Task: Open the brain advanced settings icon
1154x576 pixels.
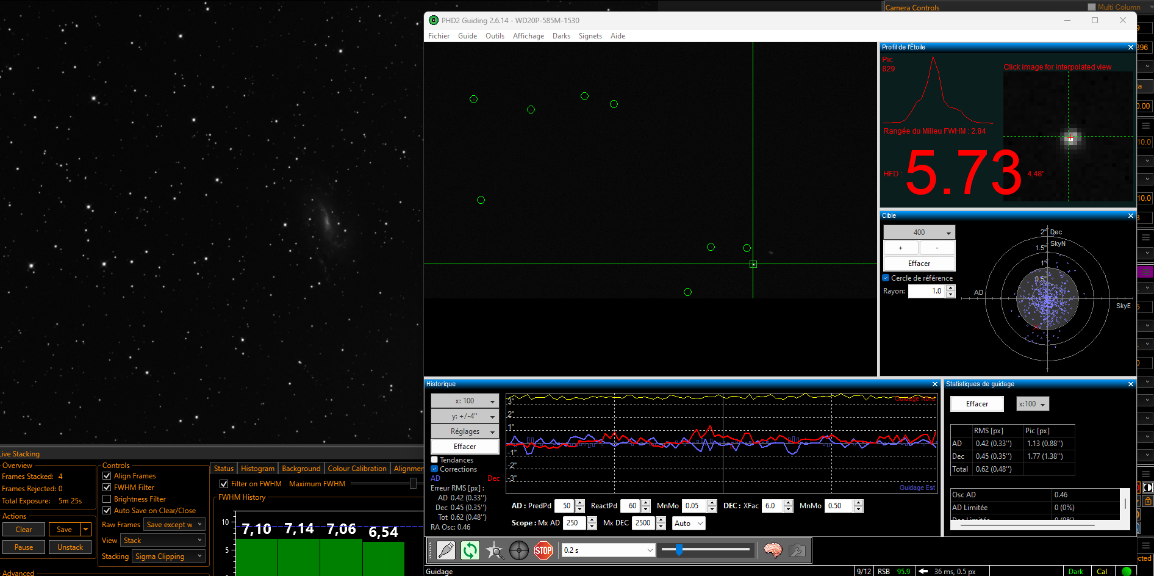Action: coord(773,550)
